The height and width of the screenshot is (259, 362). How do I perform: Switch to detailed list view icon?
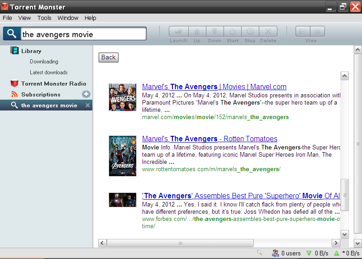point(303,31)
